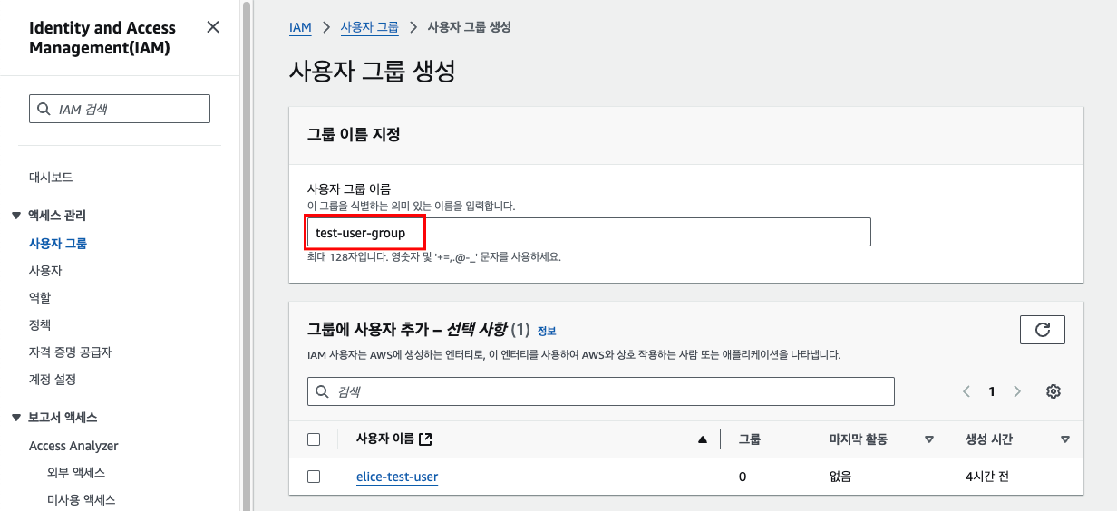The image size is (1117, 511).
Task: Open 미사용 액세스 under Access Analyzer
Action: (x=82, y=499)
